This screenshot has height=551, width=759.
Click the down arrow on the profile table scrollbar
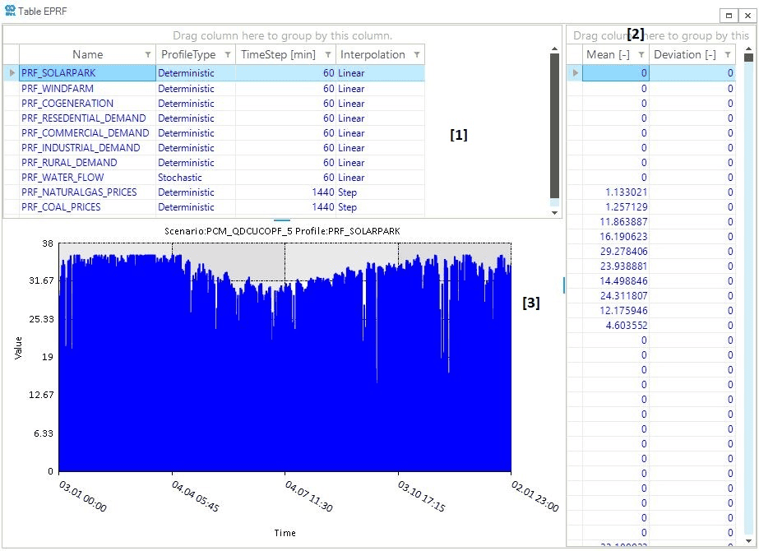click(554, 211)
